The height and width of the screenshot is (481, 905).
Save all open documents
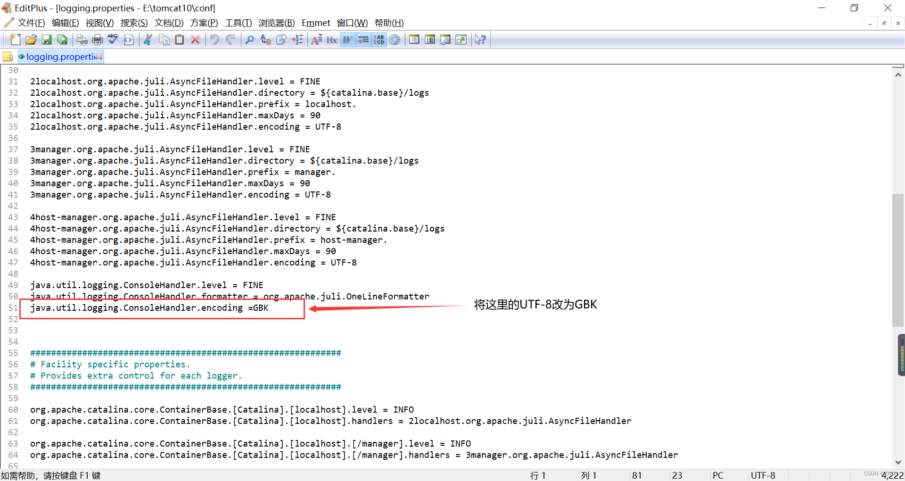pyautogui.click(x=62, y=40)
